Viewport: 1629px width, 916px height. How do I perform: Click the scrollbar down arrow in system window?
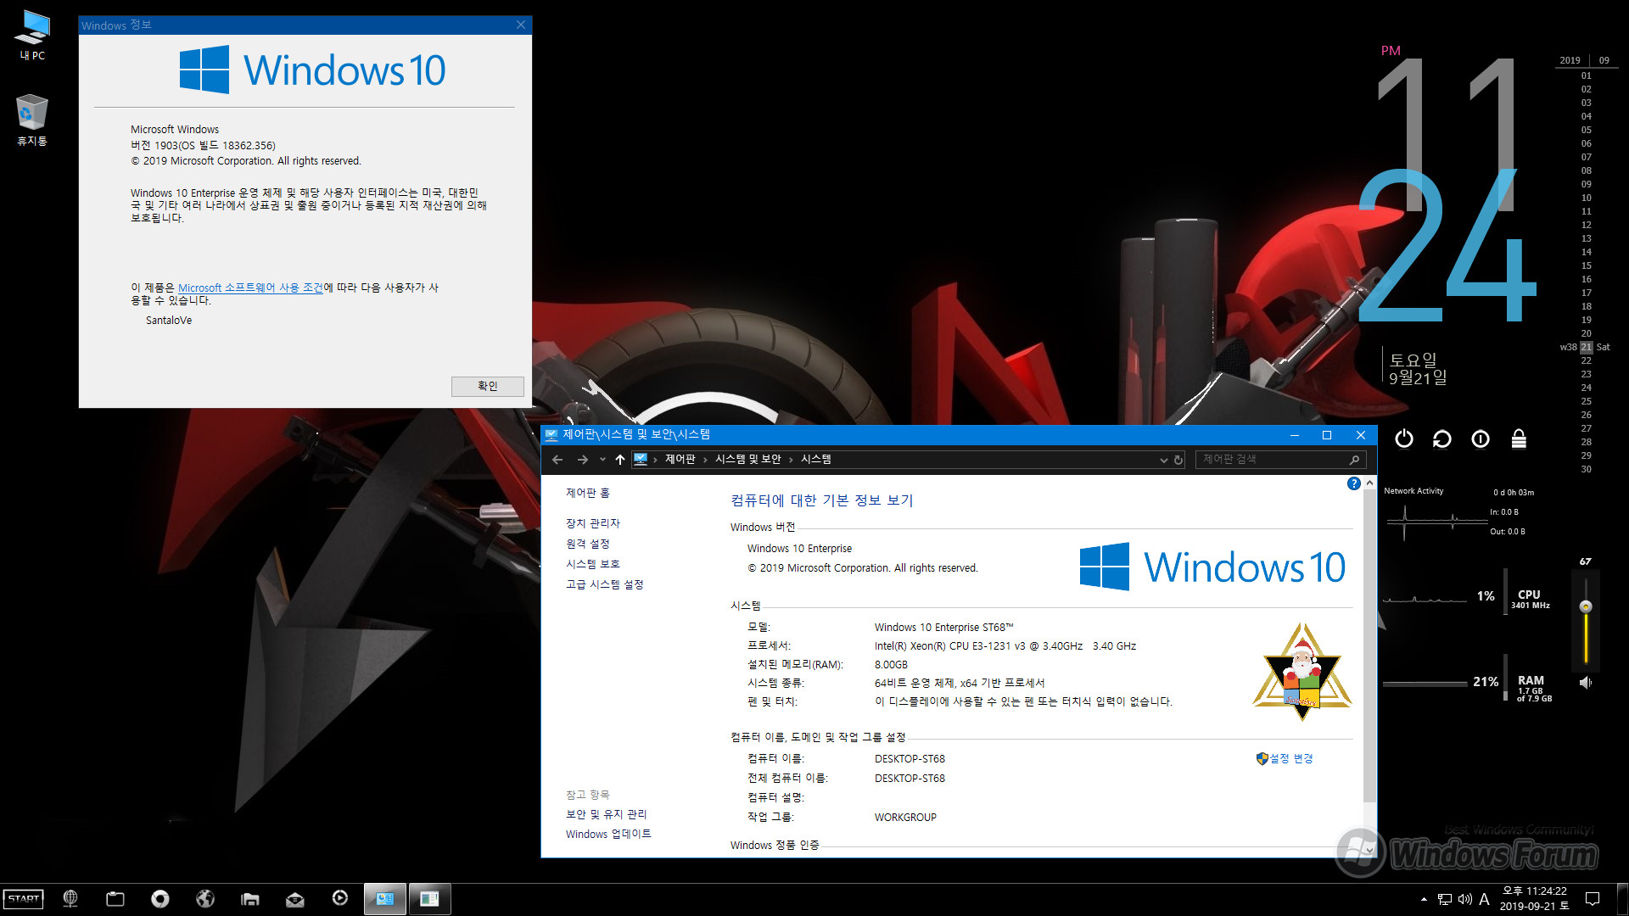click(x=1369, y=850)
